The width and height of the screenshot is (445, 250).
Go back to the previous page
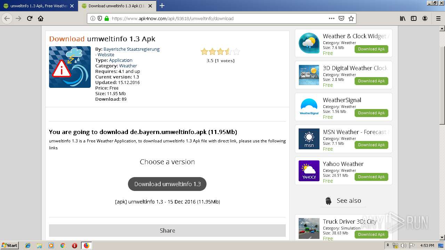pyautogui.click(x=7, y=18)
